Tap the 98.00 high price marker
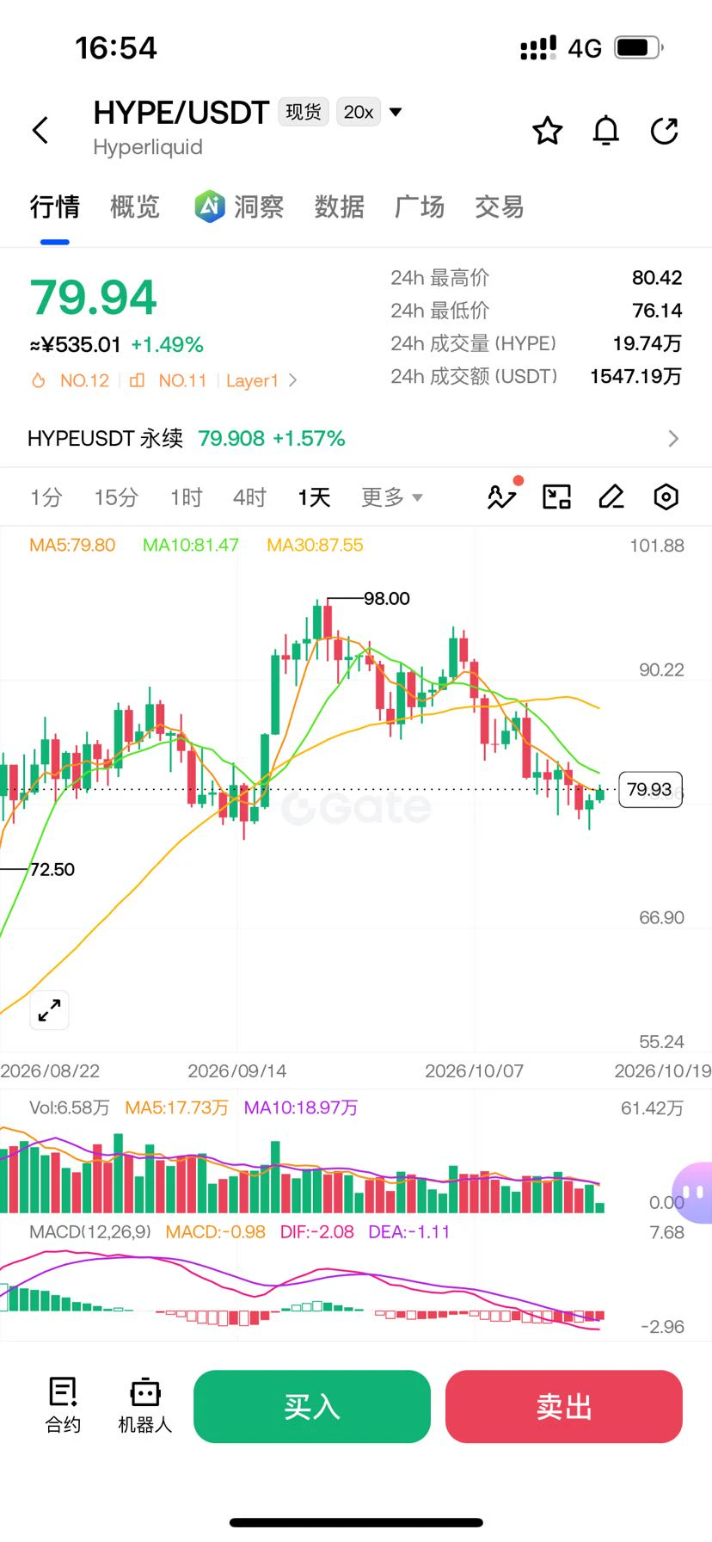 387,598
